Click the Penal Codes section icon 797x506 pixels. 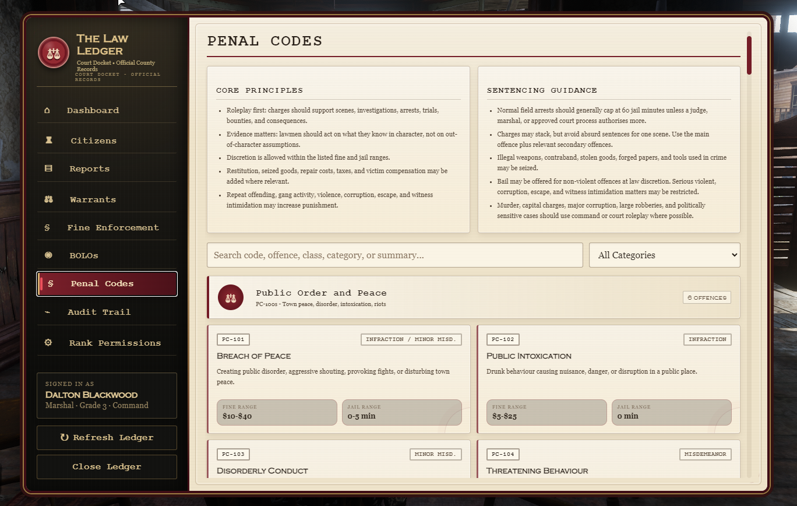pyautogui.click(x=51, y=284)
